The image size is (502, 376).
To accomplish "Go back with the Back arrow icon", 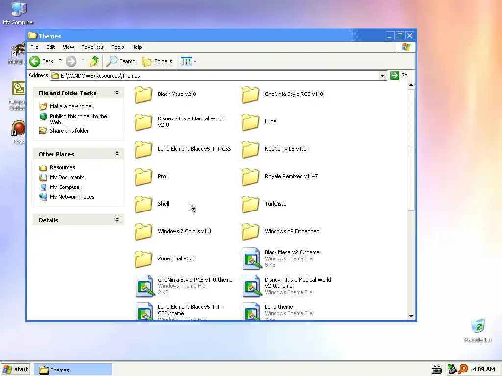I will point(35,61).
